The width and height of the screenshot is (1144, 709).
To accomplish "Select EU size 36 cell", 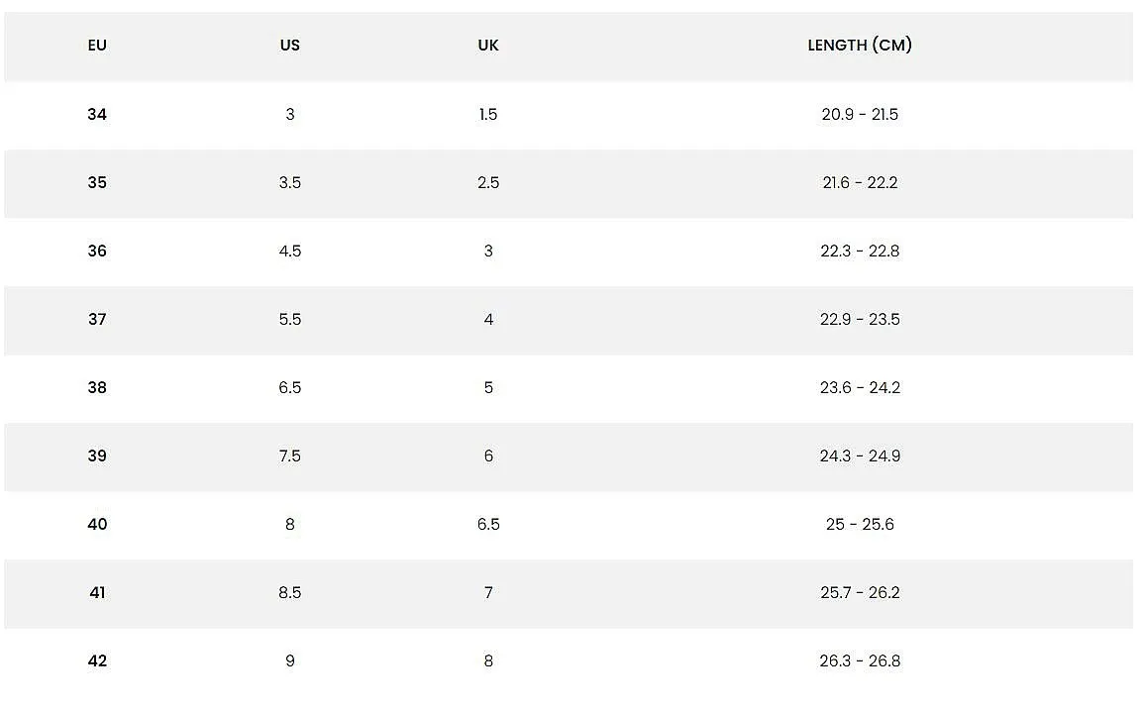I will point(97,251).
